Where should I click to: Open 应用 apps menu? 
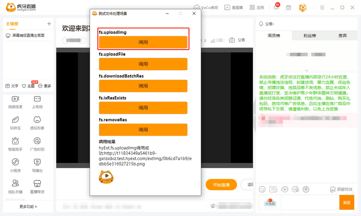coord(257,7)
